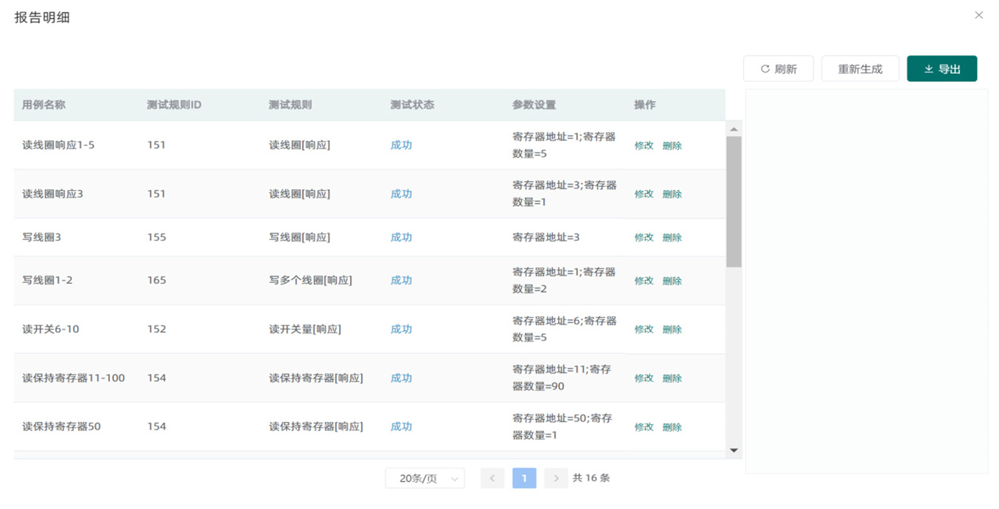This screenshot has width=999, height=509.
Task: Click the 重新生成 button
Action: pos(860,68)
